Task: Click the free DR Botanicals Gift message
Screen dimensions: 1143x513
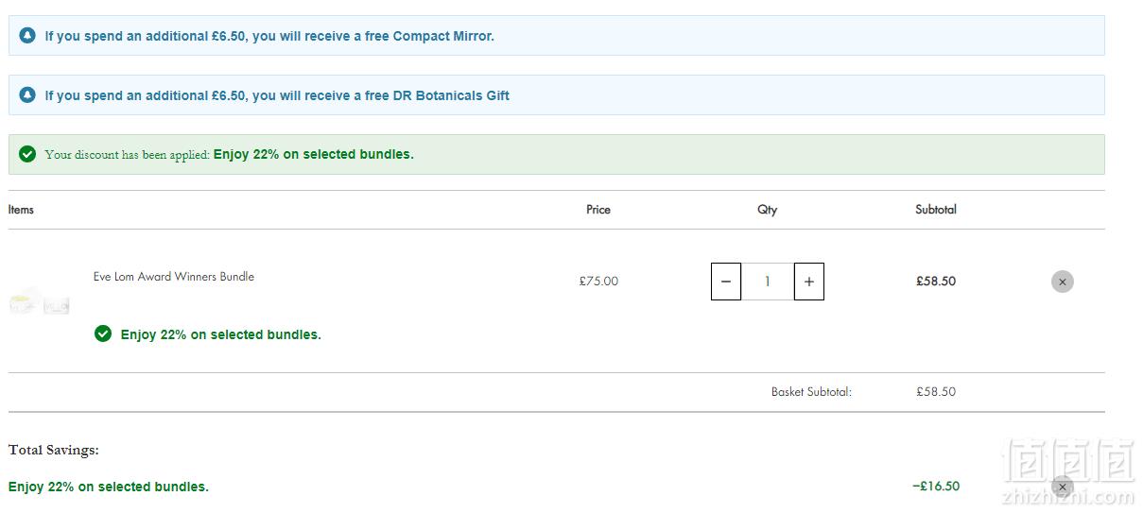Action: [277, 95]
